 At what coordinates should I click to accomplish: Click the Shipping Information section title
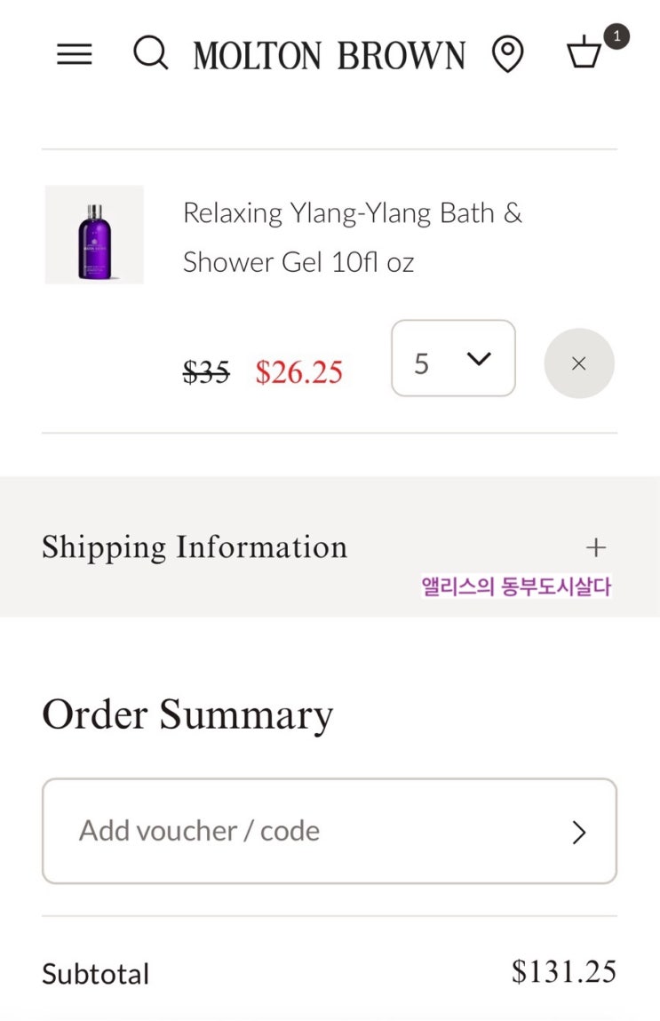[195, 547]
